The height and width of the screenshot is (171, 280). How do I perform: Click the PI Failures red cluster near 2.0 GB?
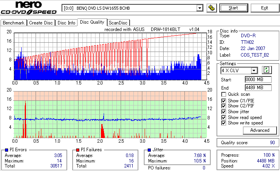point(102,131)
